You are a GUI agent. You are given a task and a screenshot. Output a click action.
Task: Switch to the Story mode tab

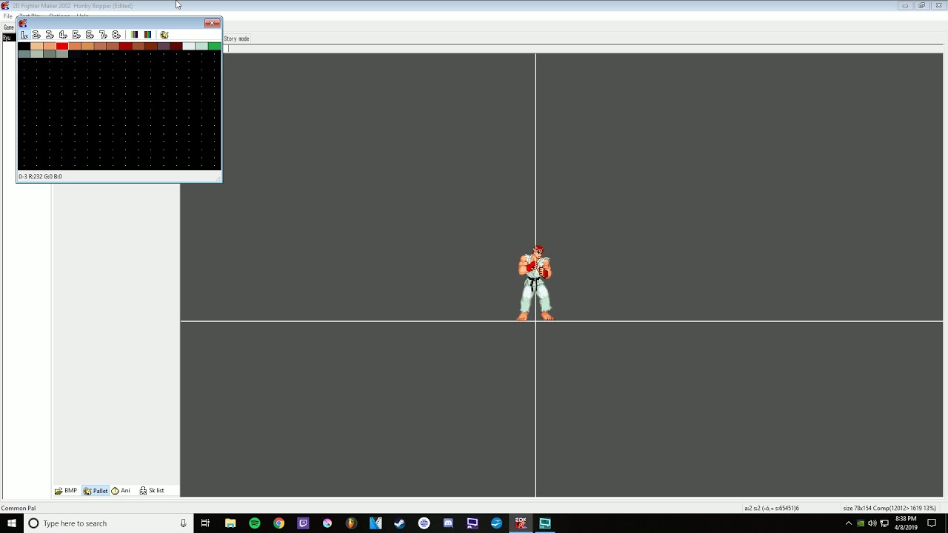coord(236,38)
